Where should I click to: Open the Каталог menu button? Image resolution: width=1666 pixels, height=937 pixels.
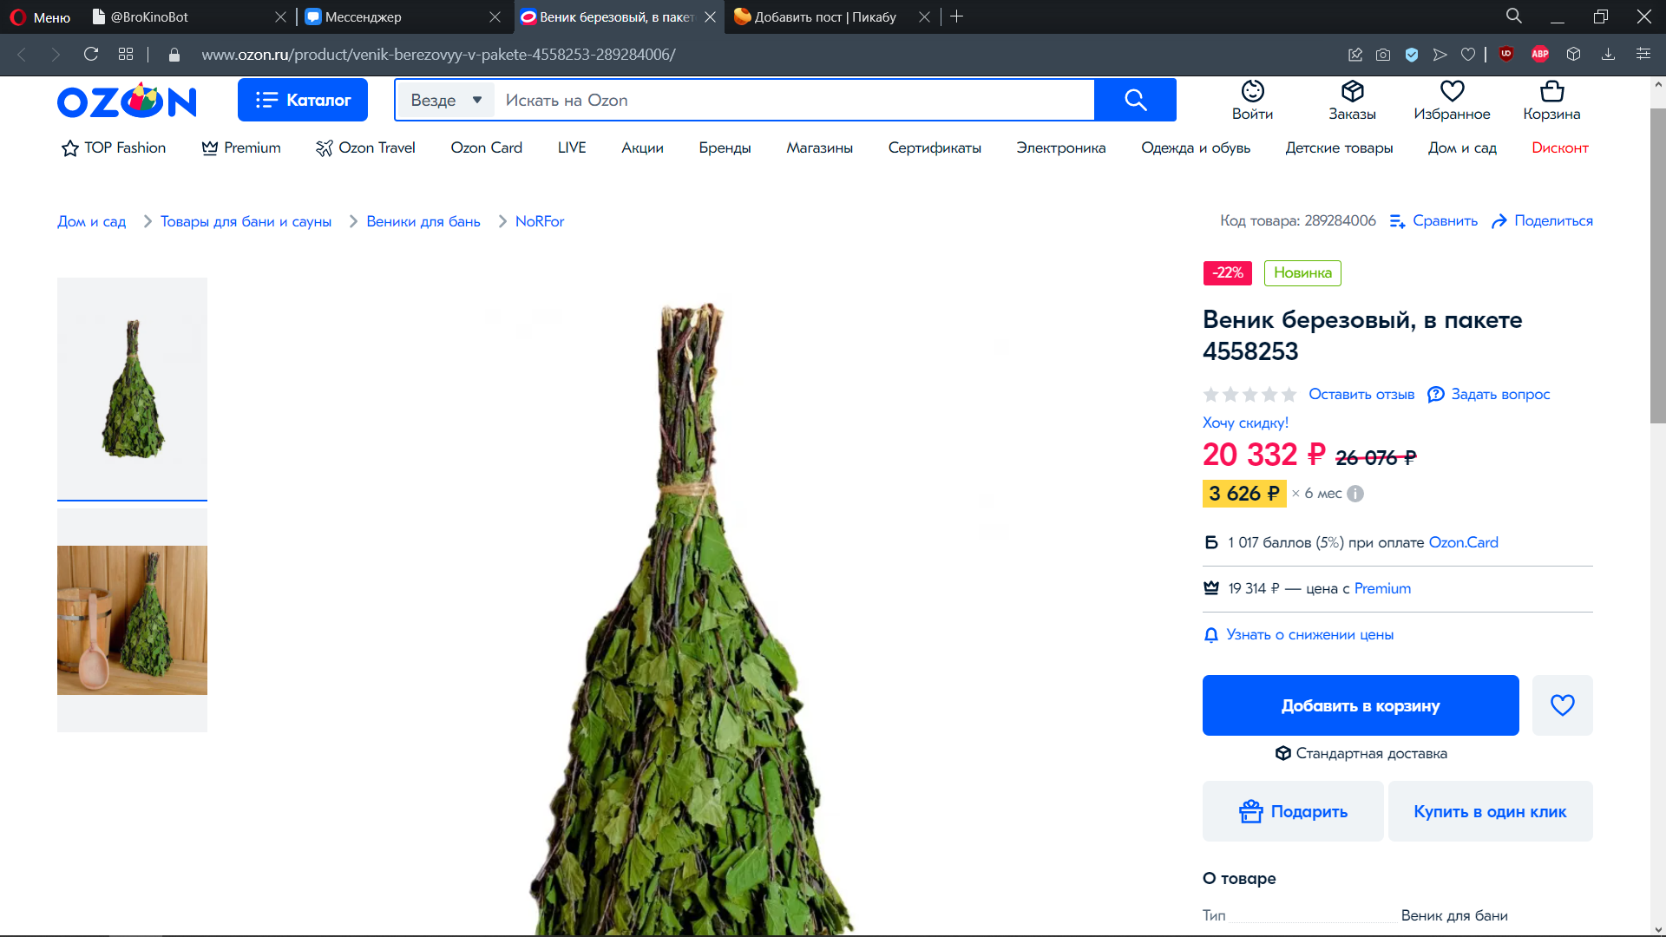click(303, 100)
